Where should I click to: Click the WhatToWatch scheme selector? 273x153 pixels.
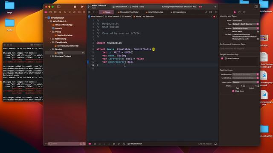tap(120, 7)
